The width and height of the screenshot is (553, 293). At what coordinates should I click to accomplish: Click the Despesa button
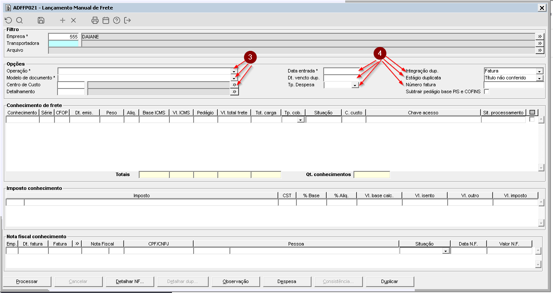coord(287,281)
